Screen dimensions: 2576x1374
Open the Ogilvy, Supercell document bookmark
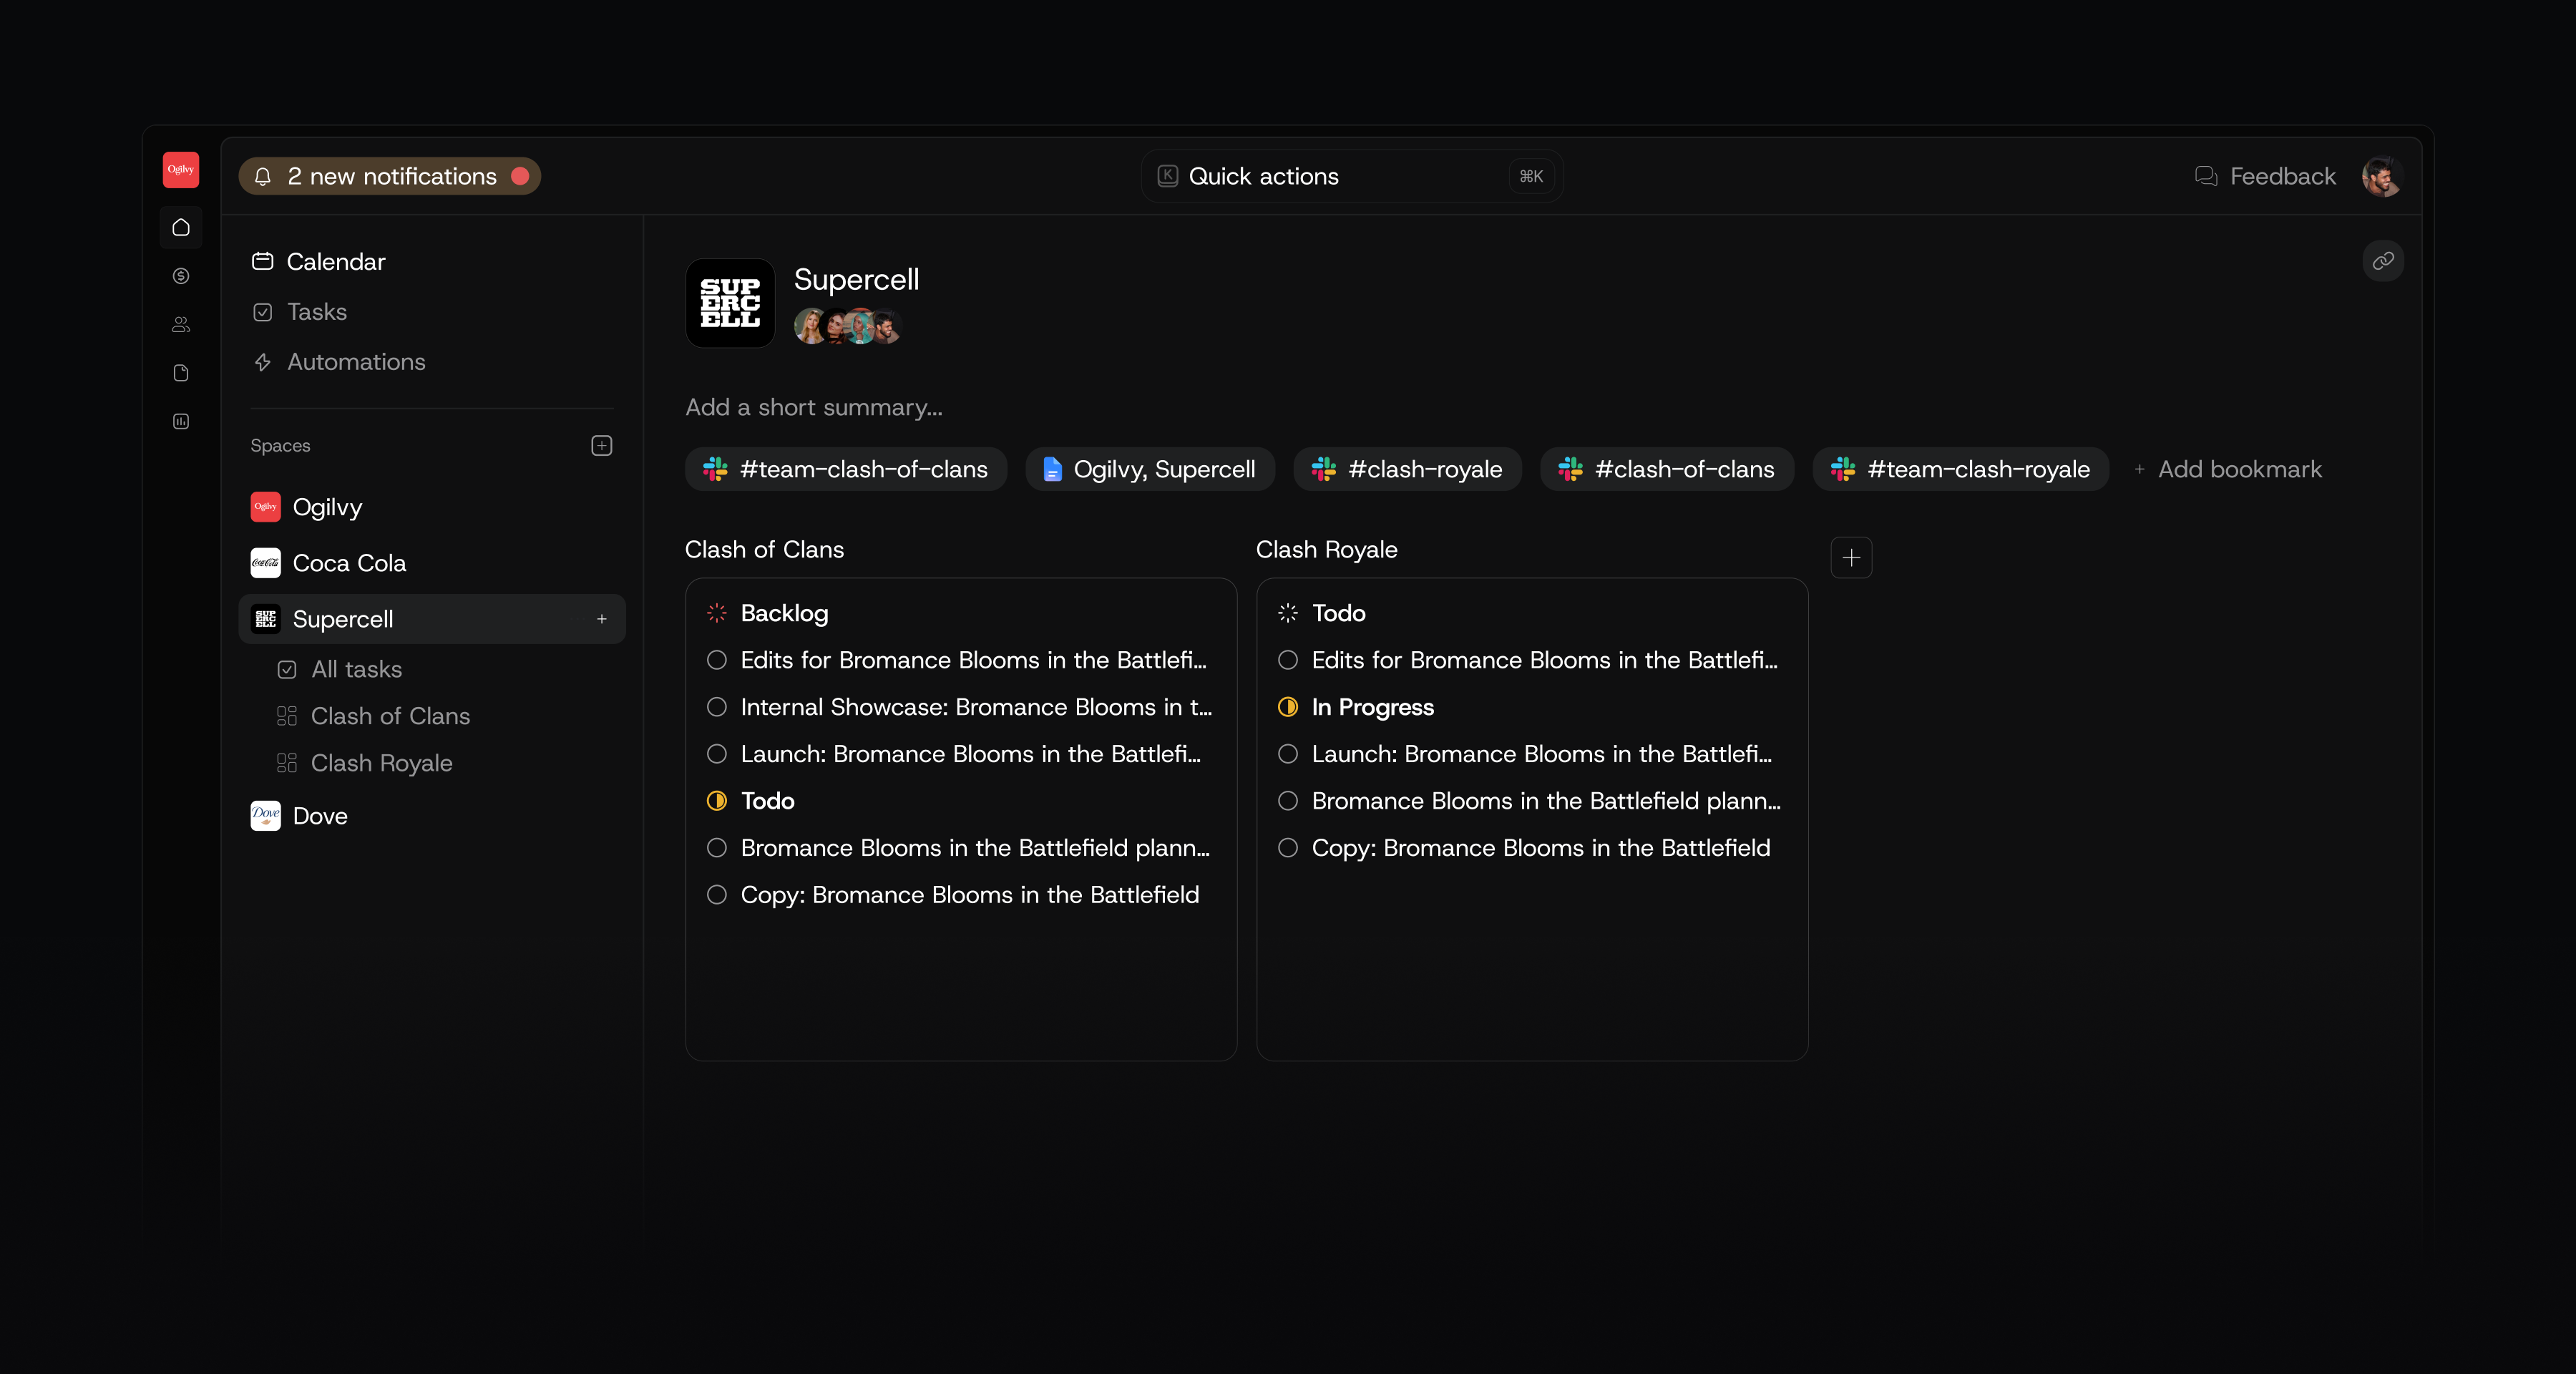point(1150,469)
